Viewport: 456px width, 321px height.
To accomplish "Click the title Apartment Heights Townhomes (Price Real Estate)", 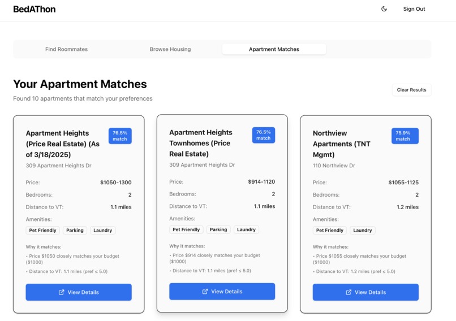I will 201,143.
